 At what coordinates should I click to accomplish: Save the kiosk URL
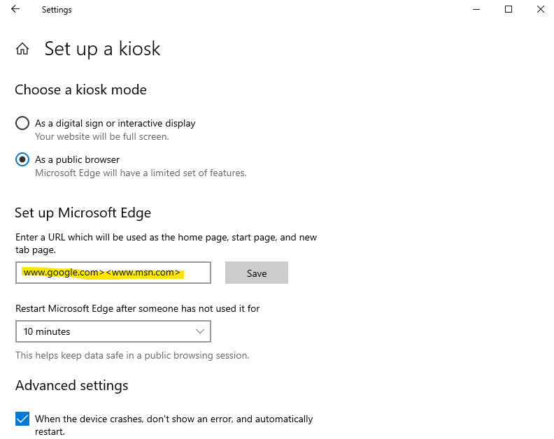point(257,273)
